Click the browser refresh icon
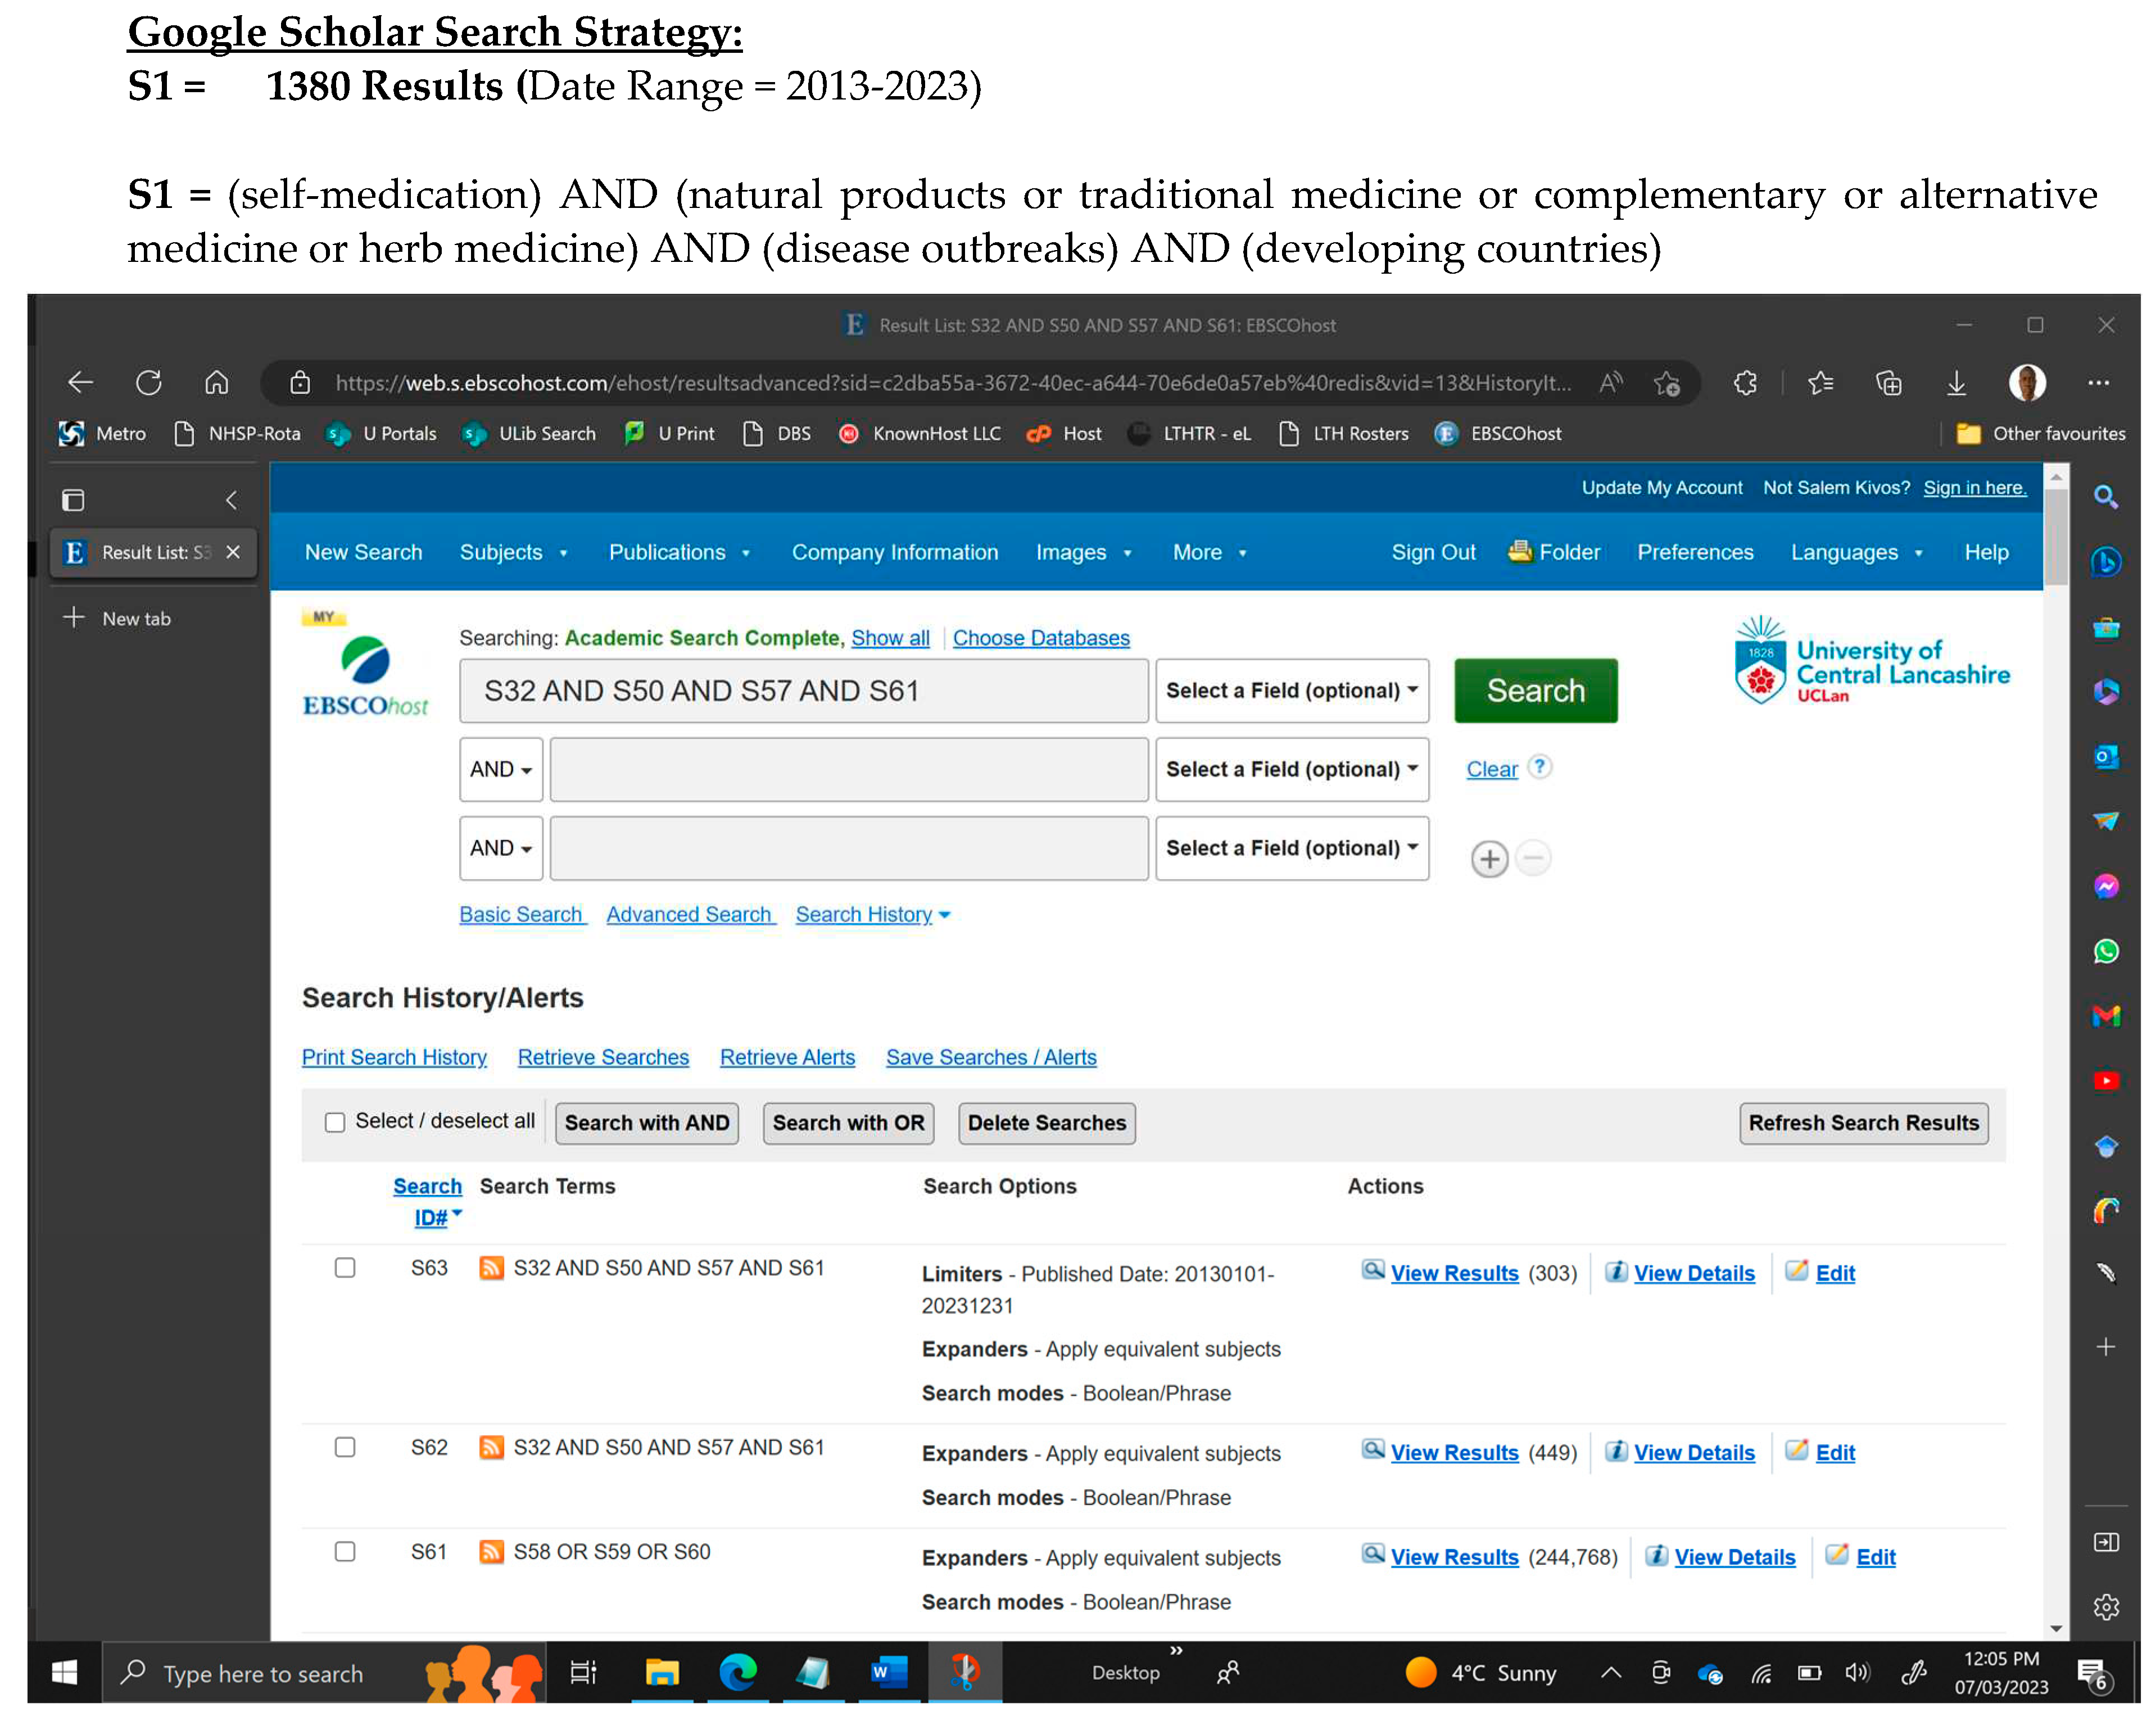Viewport: 2156px width, 1722px height. [x=149, y=383]
